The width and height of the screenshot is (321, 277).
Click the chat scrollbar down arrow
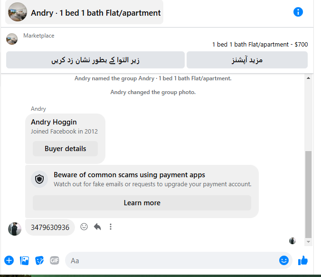pos(308,242)
